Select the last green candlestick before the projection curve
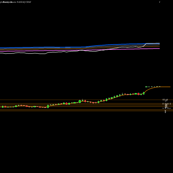The height and width of the screenshot is (173, 173). [x=144, y=93]
